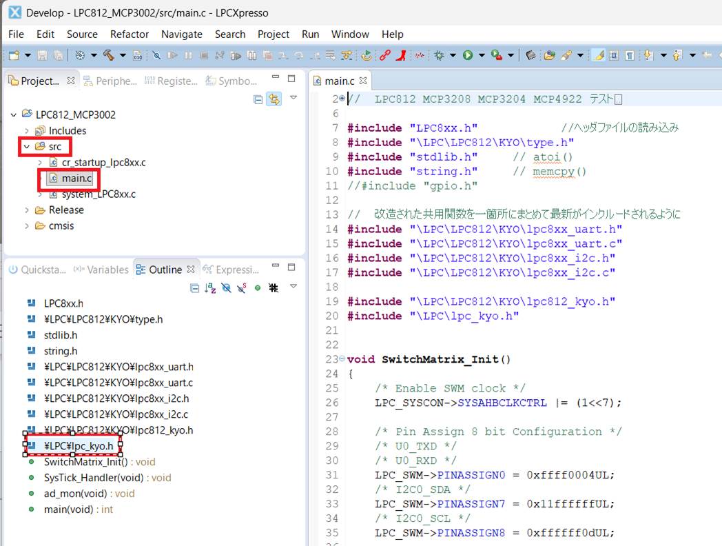The image size is (722, 546).
Task: Click the New project icon in toolbar
Action: (14, 55)
